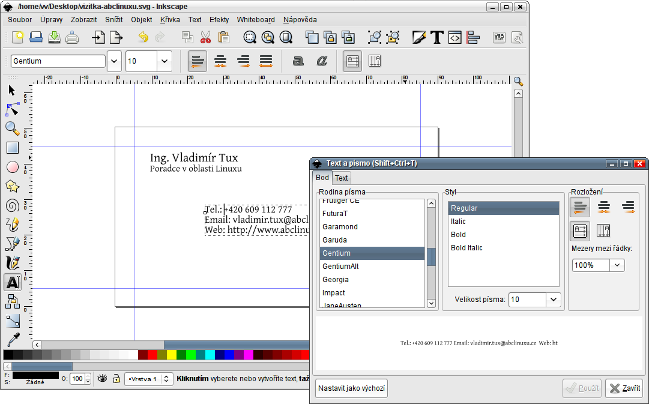This screenshot has height=404, width=649.
Task: Select the Rectangle tool
Action: point(13,148)
